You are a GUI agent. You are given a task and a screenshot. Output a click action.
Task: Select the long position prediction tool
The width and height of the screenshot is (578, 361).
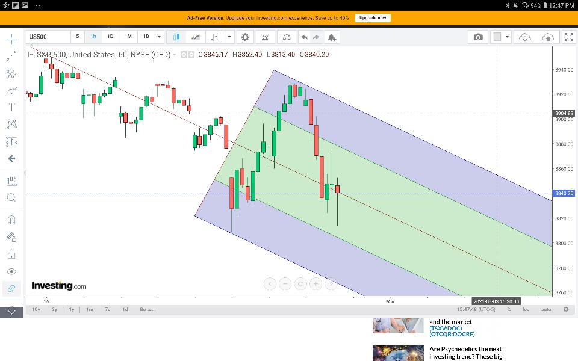point(11,141)
